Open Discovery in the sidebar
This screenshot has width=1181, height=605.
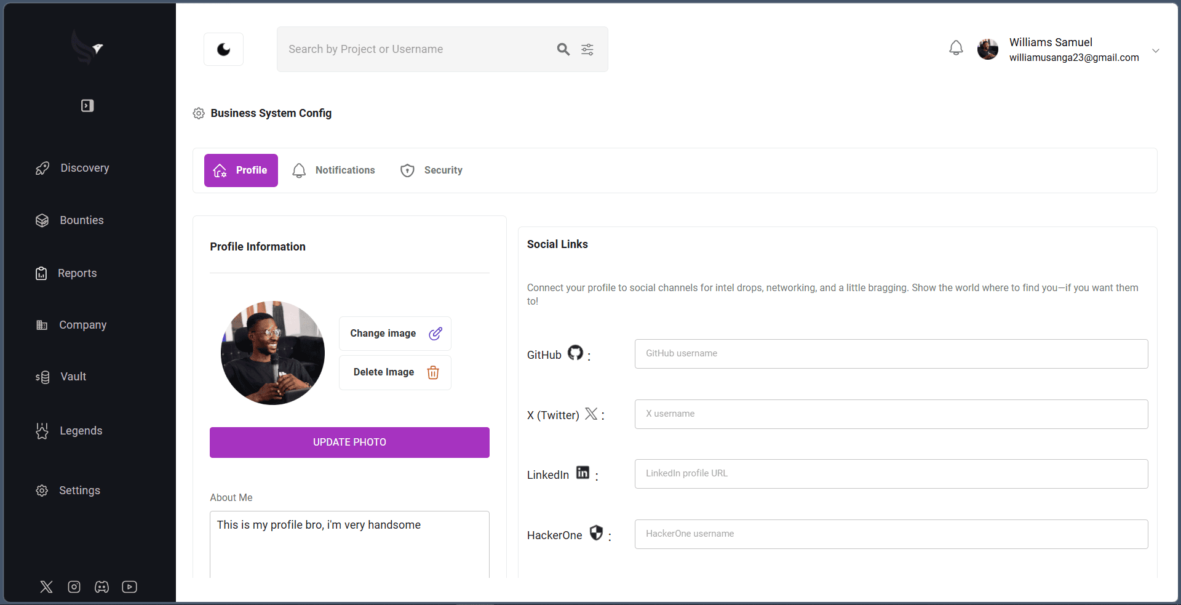pos(73,168)
